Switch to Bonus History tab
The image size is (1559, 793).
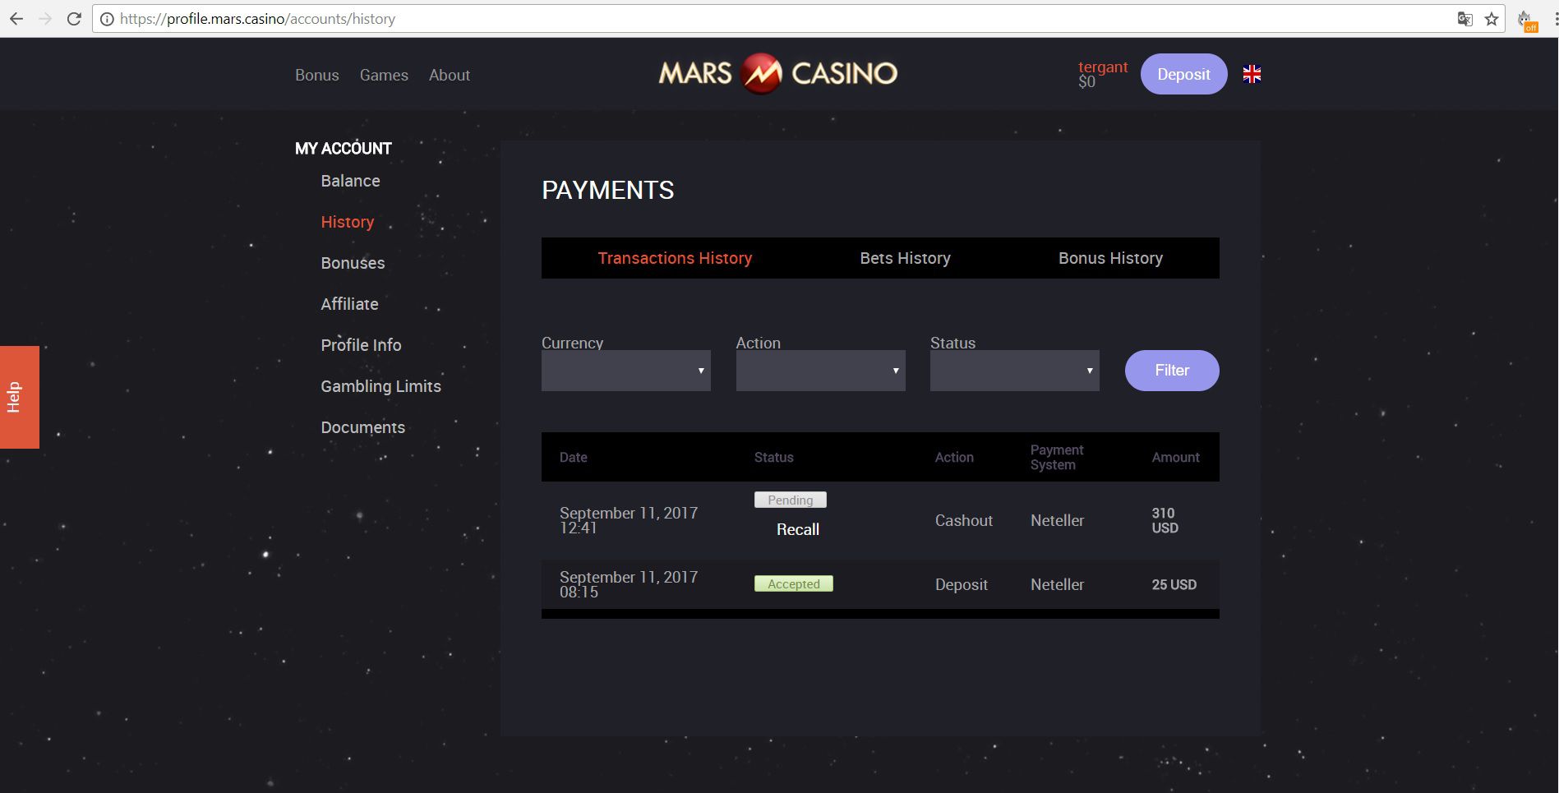click(1110, 258)
